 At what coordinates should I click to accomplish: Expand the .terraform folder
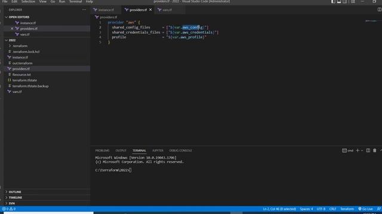20,46
